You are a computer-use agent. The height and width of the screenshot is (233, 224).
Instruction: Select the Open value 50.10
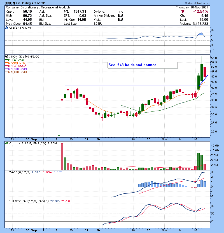pyautogui.click(x=27, y=12)
